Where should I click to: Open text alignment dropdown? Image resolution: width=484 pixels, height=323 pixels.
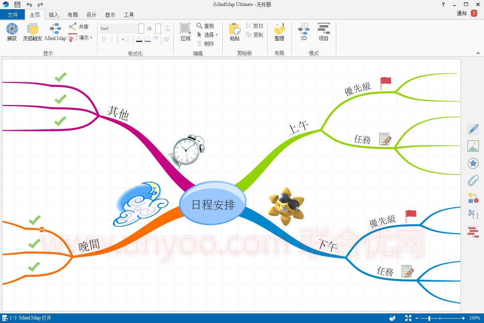tap(126, 39)
